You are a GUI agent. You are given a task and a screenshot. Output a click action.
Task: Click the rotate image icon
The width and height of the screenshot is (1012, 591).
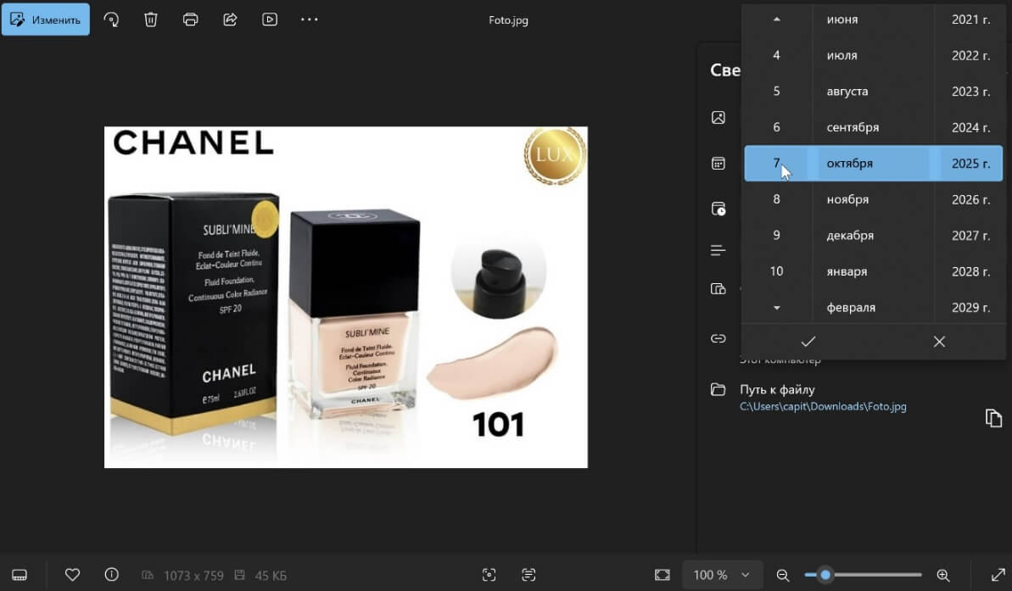[111, 20]
